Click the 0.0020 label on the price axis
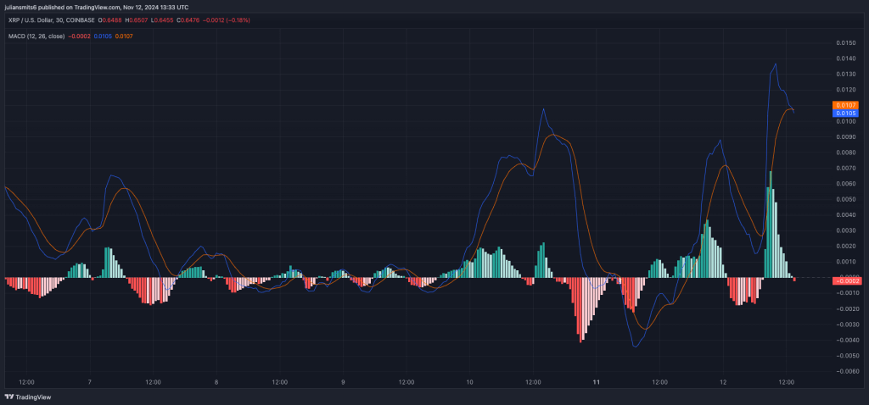Viewport: 869px width, 405px height. pos(846,246)
